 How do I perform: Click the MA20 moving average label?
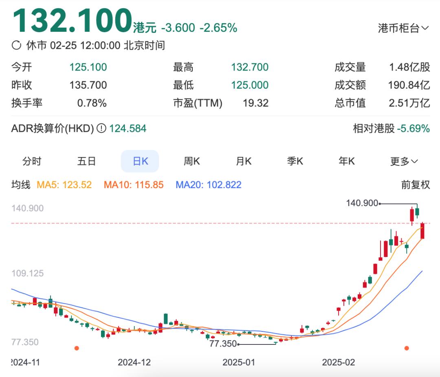tap(209, 184)
